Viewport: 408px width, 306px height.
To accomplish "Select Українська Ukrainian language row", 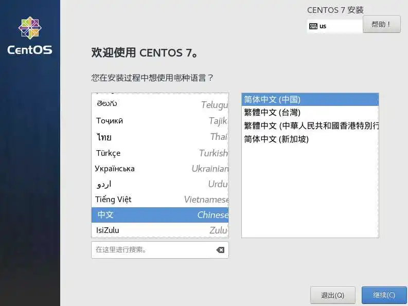I will click(x=160, y=168).
